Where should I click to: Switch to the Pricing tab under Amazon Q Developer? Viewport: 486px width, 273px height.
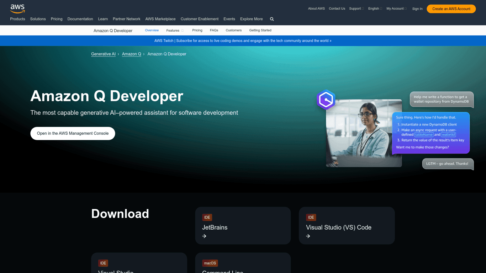197,31
